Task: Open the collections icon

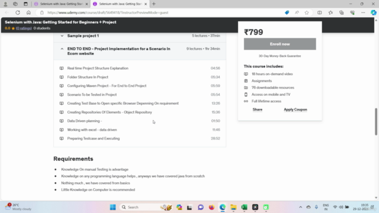Action: (341, 12)
